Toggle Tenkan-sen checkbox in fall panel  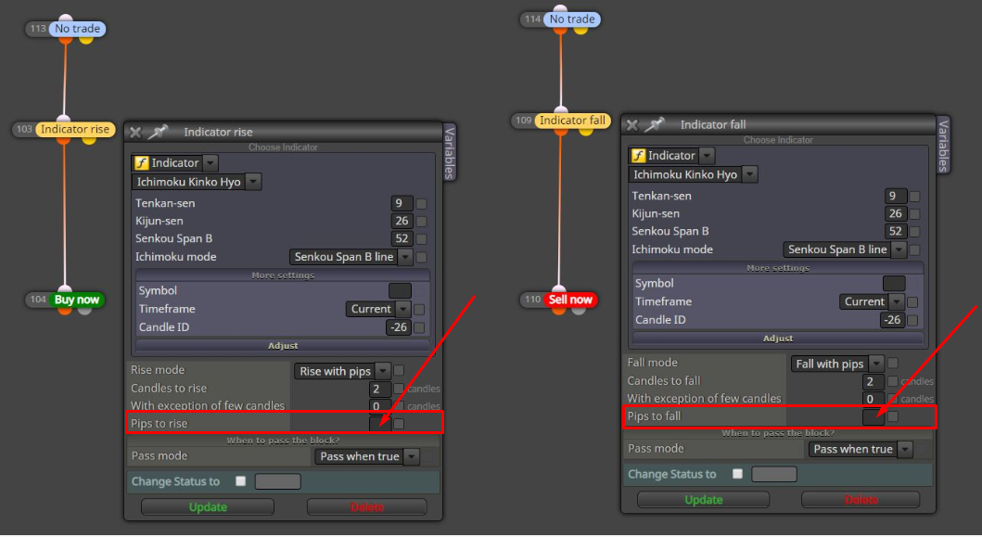tap(914, 196)
